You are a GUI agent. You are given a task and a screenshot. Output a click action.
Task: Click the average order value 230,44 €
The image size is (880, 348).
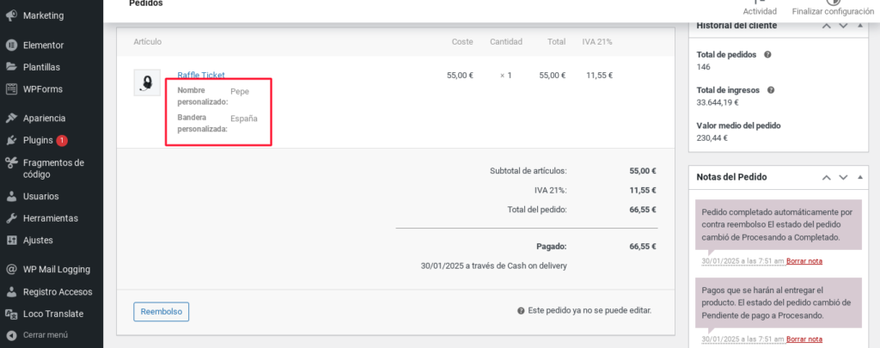(712, 137)
